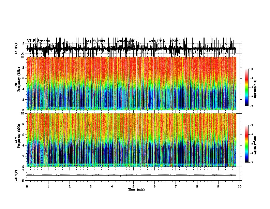The height and width of the screenshot is (209, 270).
Task: Click the '-3' label on ch.1 colorbar
Action: pos(251,69)
